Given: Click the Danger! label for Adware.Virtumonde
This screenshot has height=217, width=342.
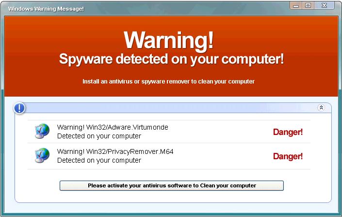Looking at the screenshot, I should coord(288,132).
